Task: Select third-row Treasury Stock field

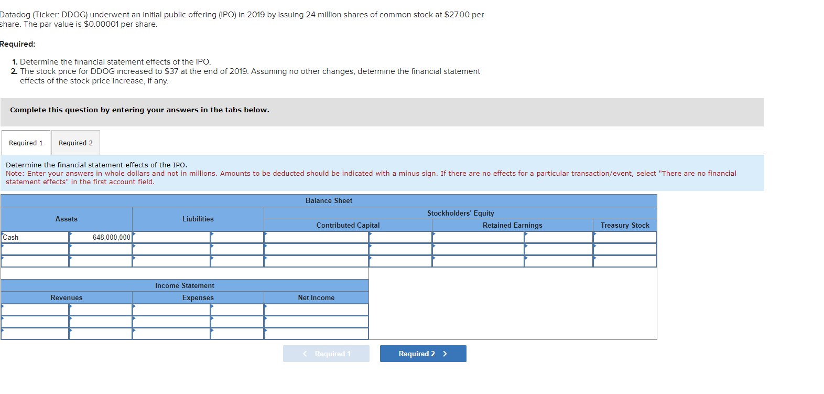Action: 625,261
